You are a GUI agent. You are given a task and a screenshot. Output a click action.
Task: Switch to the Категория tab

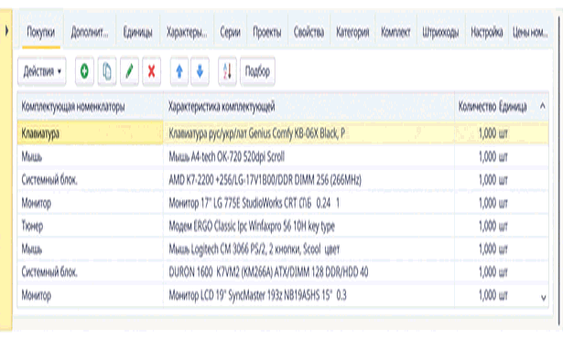(352, 33)
